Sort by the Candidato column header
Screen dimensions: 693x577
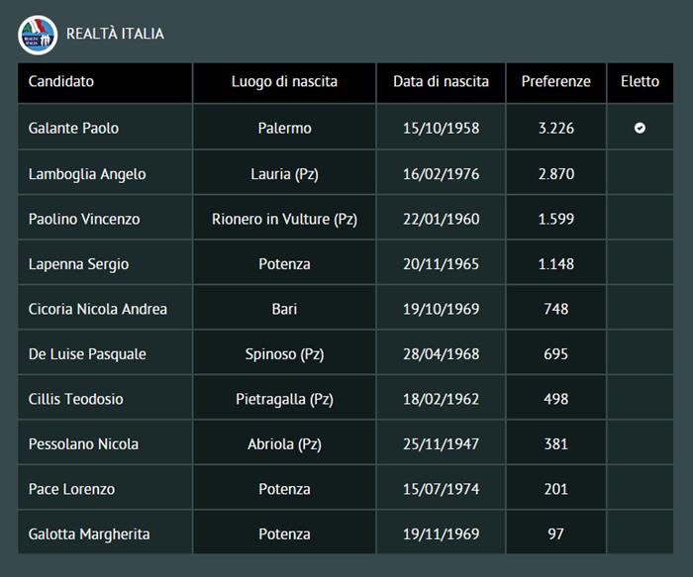pos(61,82)
